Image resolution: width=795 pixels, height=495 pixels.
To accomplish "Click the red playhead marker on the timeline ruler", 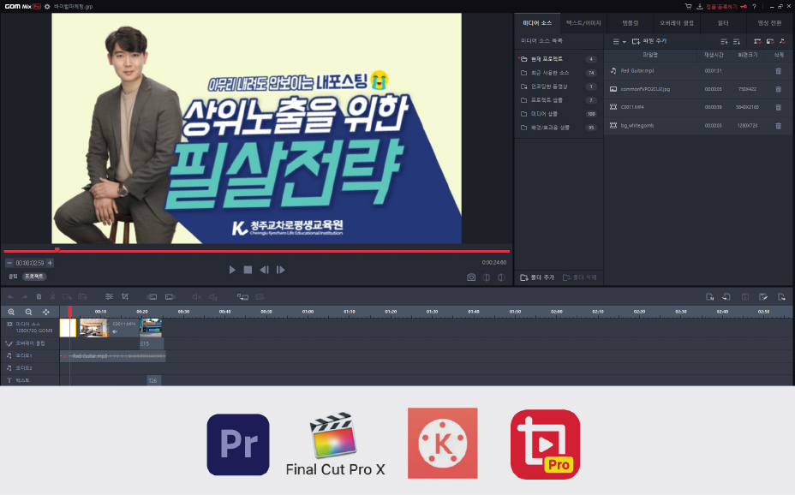I will [x=69, y=311].
